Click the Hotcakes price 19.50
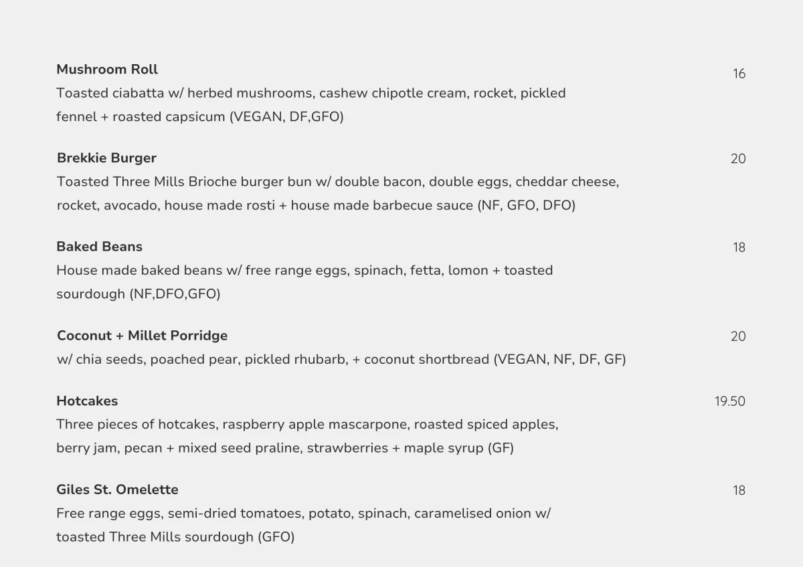This screenshot has height=567, width=803. 730,402
